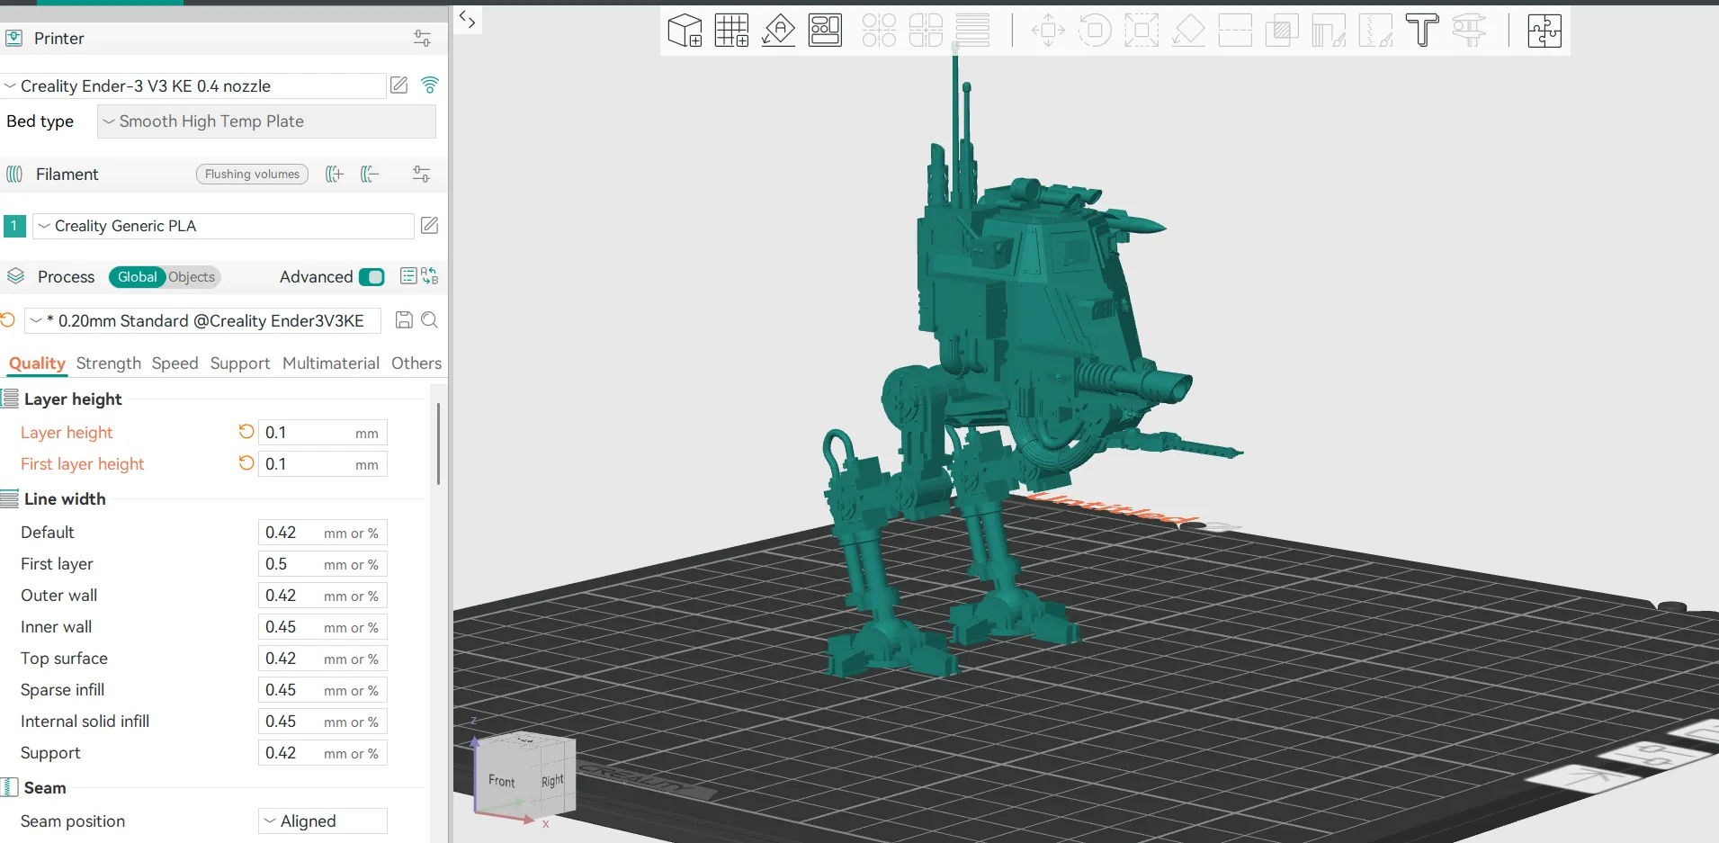Screen dimensions: 1719x843
Task: Toggle the Advanced mode switch
Action: pyautogui.click(x=372, y=277)
